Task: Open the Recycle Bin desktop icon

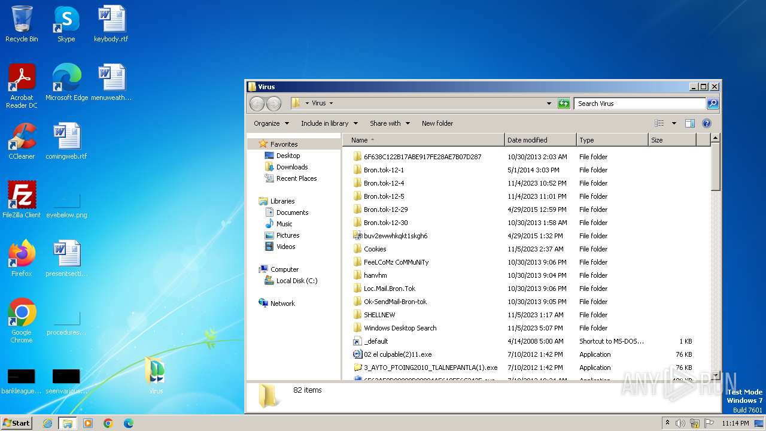Action: [22, 24]
